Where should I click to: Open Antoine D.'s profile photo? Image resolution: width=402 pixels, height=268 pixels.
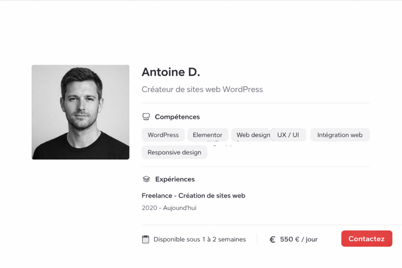(x=80, y=112)
